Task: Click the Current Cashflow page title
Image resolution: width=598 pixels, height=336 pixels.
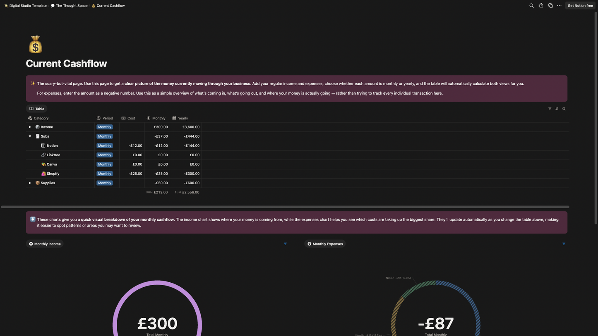Action: pos(66,63)
